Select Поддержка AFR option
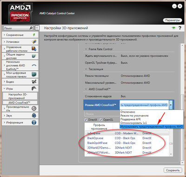Viewport: 186px width, 177px height. coord(131,119)
